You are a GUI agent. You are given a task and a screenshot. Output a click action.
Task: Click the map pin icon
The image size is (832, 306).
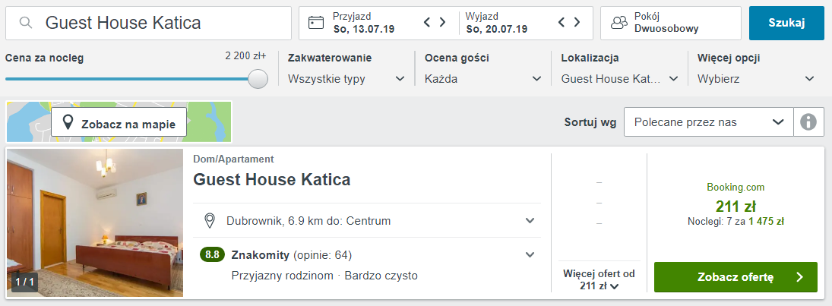pos(68,123)
